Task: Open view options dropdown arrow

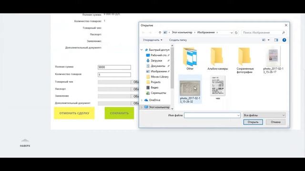Action: pyautogui.click(x=269, y=40)
